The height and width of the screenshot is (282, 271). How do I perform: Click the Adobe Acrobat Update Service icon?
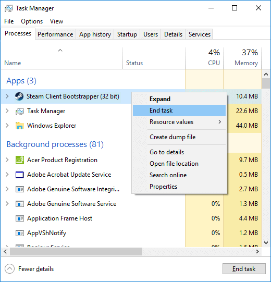point(20,175)
